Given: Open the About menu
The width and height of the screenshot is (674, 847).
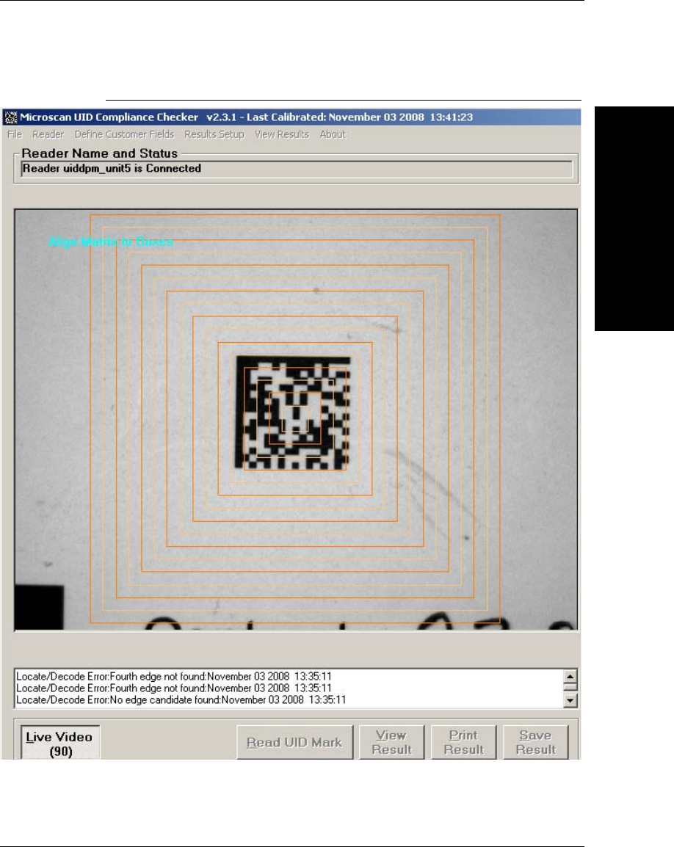Looking at the screenshot, I should [333, 134].
